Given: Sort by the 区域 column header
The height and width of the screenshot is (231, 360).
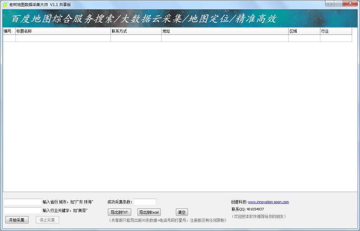Looking at the screenshot, I should [304, 31].
